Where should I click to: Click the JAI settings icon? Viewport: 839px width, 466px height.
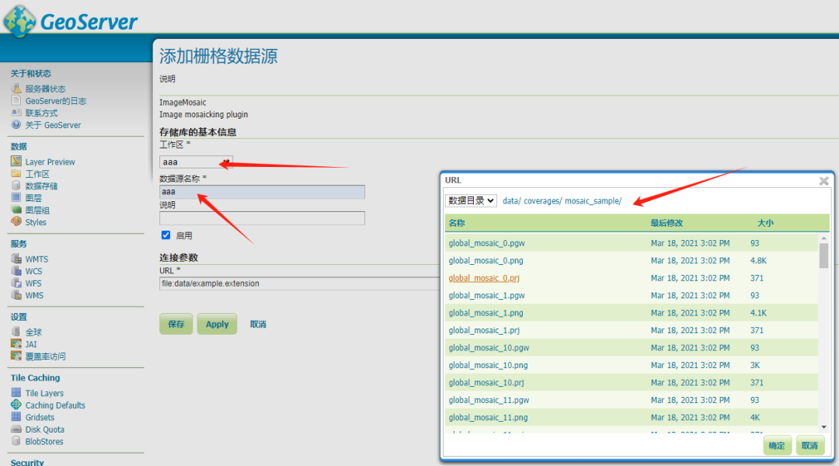tap(16, 343)
